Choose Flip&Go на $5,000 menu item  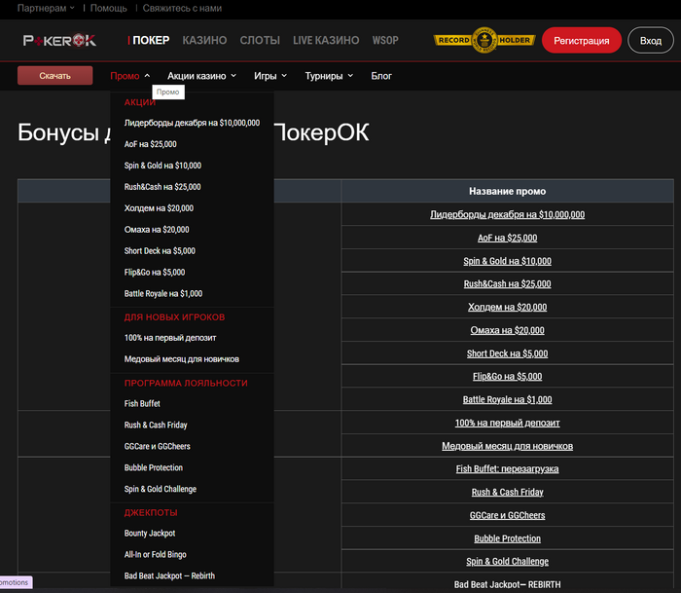click(x=155, y=272)
